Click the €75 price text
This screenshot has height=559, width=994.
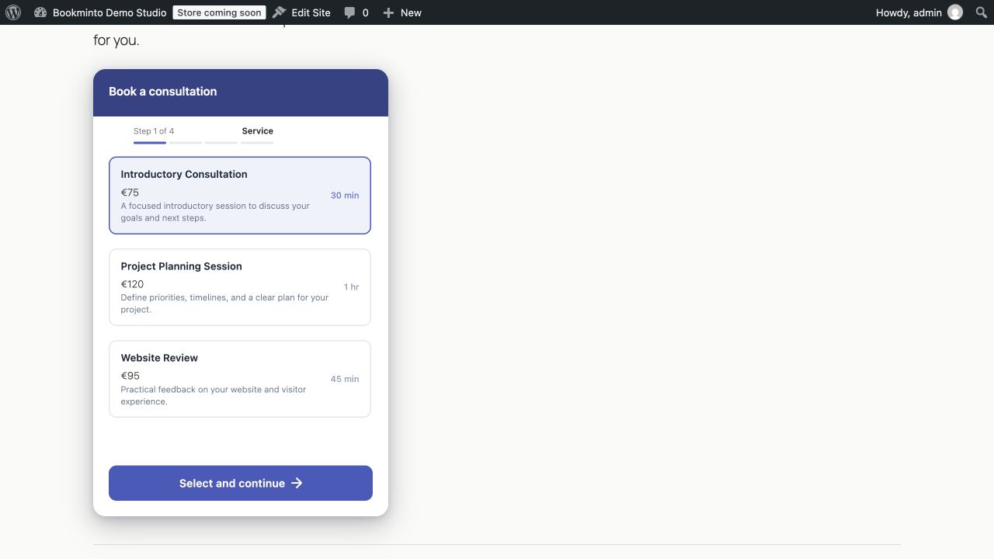pos(130,193)
